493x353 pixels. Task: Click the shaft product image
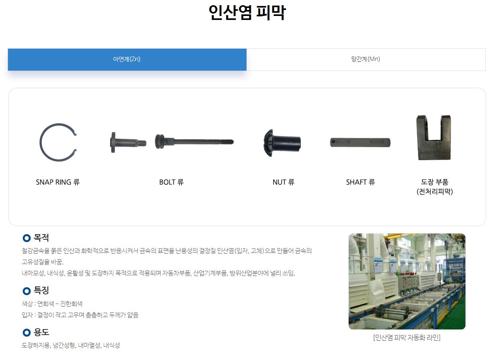[360, 142]
